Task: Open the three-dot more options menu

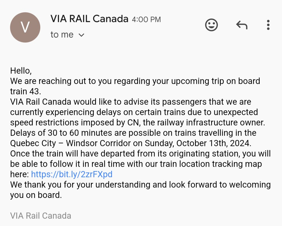Action: (x=268, y=25)
